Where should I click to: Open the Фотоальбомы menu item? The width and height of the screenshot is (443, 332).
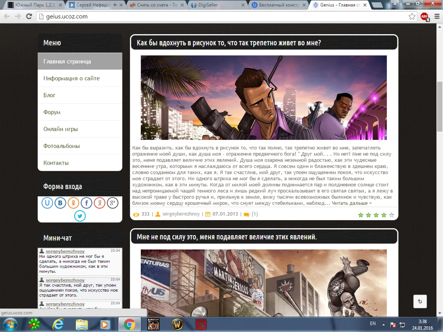tap(80, 146)
